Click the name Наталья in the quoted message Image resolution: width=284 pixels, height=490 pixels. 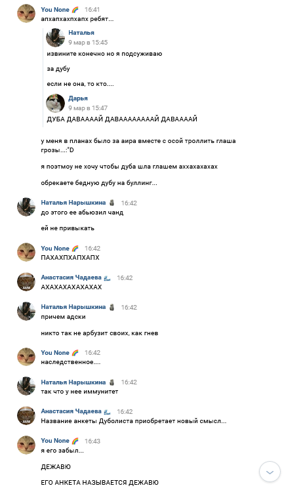click(x=81, y=33)
